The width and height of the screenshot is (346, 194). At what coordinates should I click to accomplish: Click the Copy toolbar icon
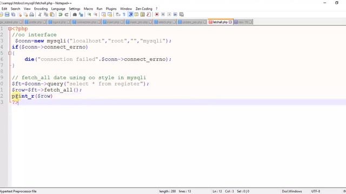click(x=46, y=15)
